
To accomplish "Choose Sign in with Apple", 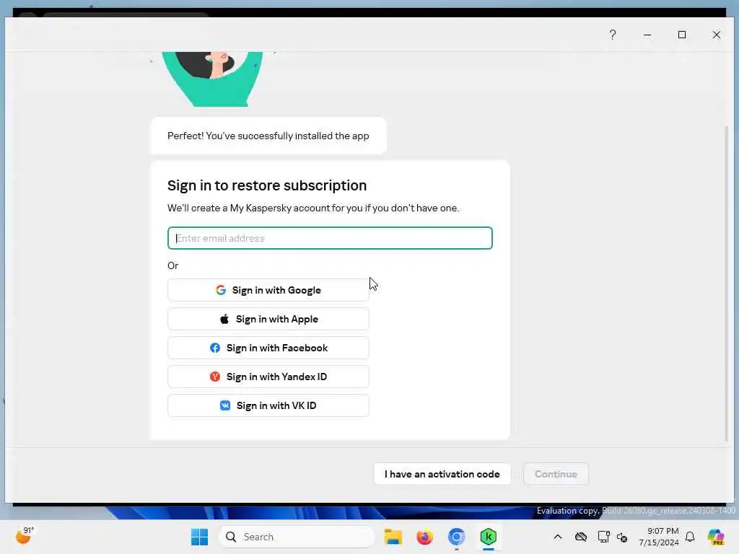I will [268, 319].
